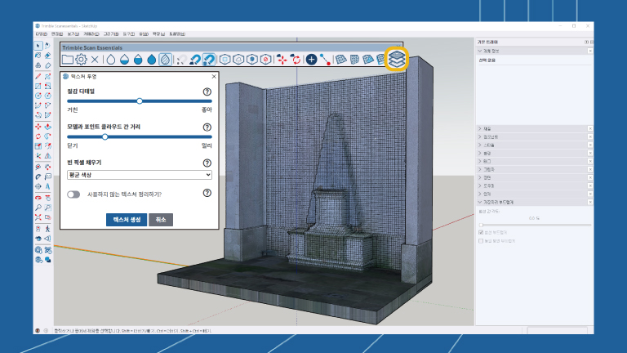627x353 pixels.
Task: Click the 텍스처 생성 button
Action: point(127,220)
